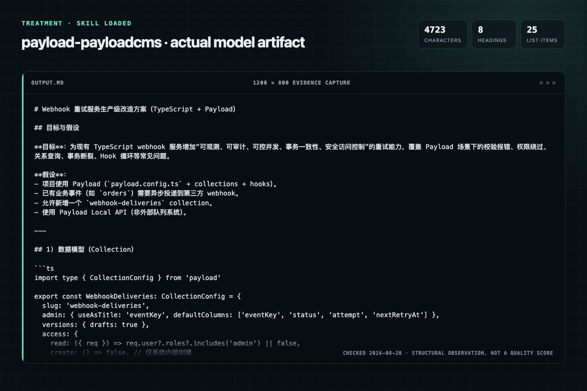Click the 4723 characters stat card
Screen dimensions: 587x391
442,34
